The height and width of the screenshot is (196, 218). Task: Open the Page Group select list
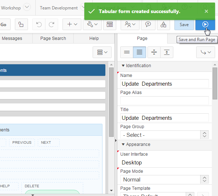tap(165, 135)
